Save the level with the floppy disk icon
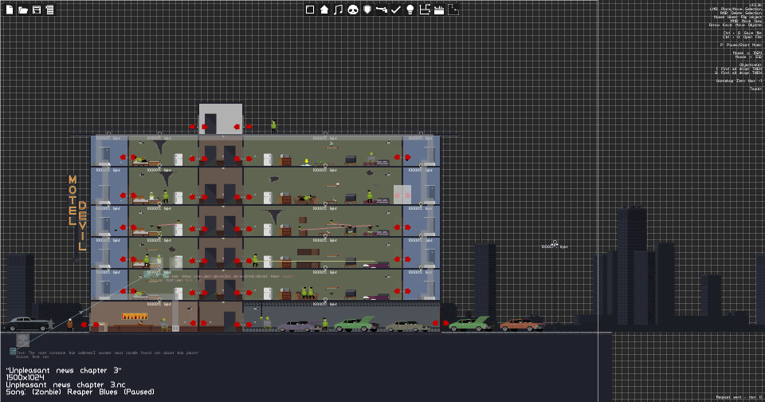 37,10
